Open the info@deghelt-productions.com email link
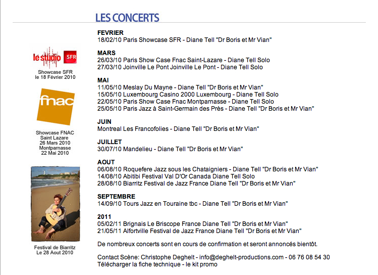 tap(241, 257)
